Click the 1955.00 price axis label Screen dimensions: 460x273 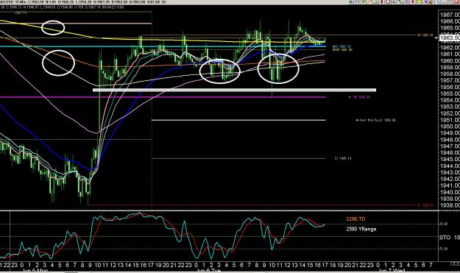click(450, 93)
